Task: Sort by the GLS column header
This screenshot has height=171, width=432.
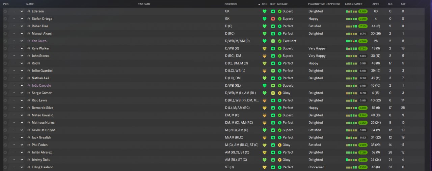Action: pos(390,4)
